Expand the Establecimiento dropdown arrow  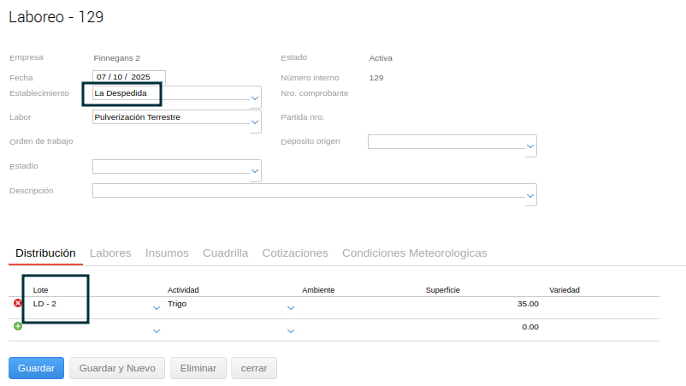coord(255,99)
